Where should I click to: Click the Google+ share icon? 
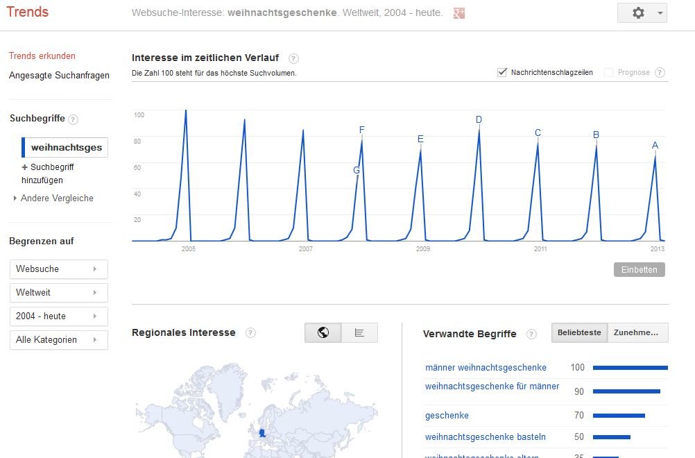(x=458, y=13)
